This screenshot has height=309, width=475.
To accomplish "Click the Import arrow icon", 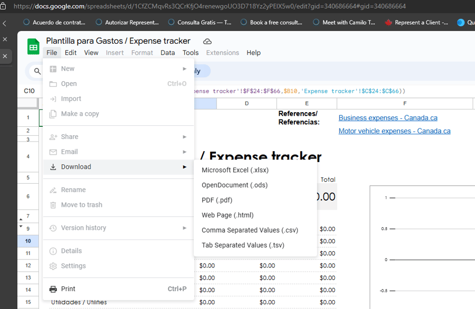I will (53, 99).
